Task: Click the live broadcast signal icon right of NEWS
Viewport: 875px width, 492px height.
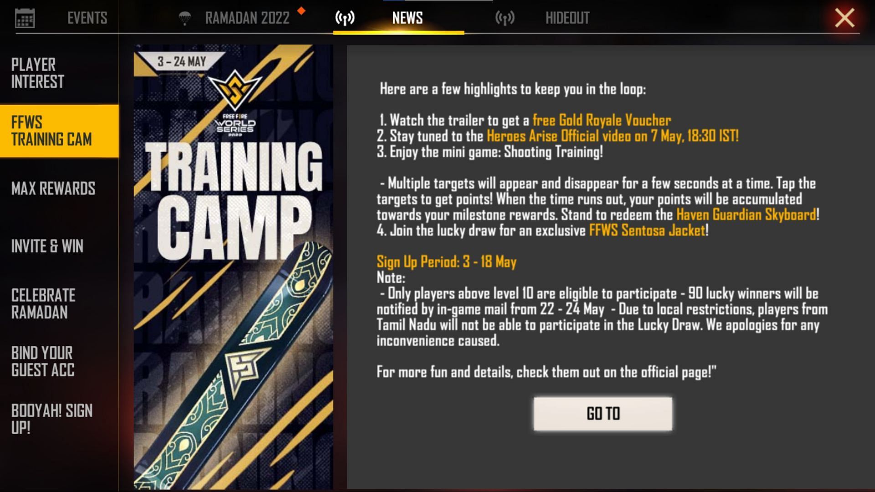Action: click(505, 17)
